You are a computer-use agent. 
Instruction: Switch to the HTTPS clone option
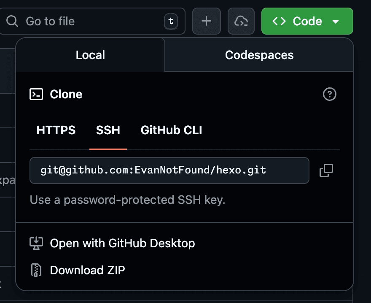[x=55, y=130]
